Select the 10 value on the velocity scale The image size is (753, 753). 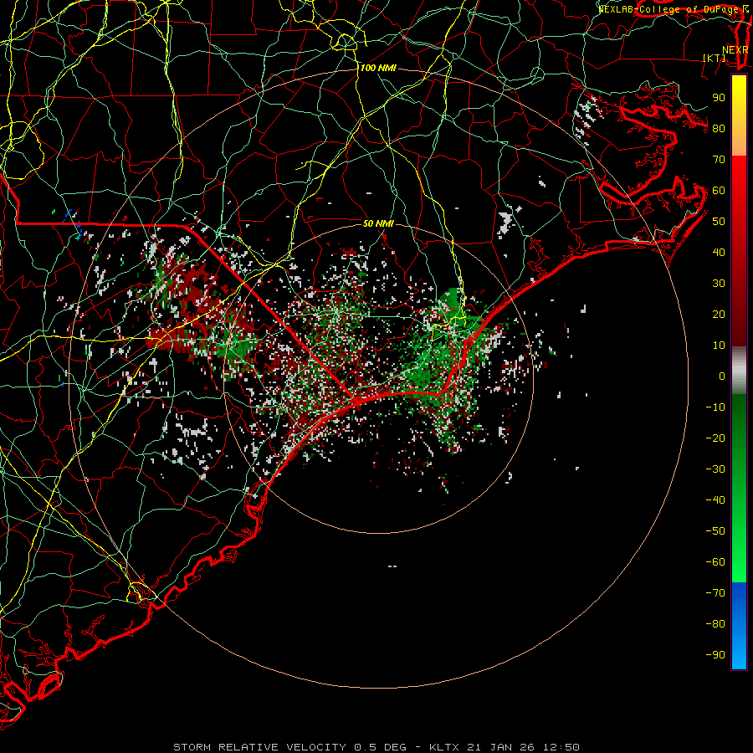click(x=719, y=346)
